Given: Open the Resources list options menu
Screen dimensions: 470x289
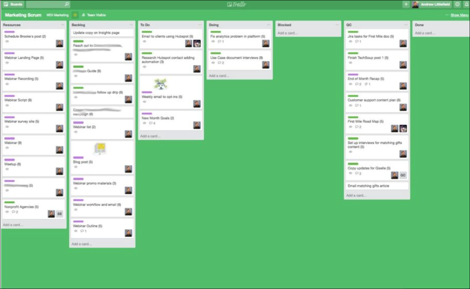Looking at the screenshot, I should pos(63,25).
